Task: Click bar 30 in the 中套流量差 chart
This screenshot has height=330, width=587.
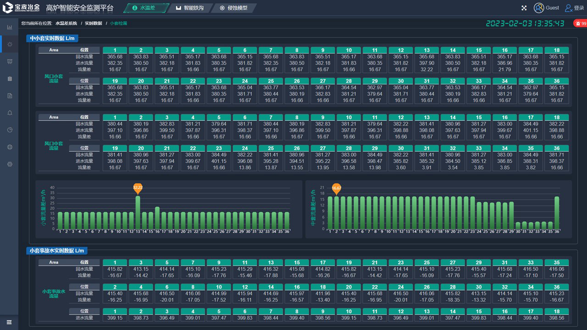Action: (x=518, y=225)
